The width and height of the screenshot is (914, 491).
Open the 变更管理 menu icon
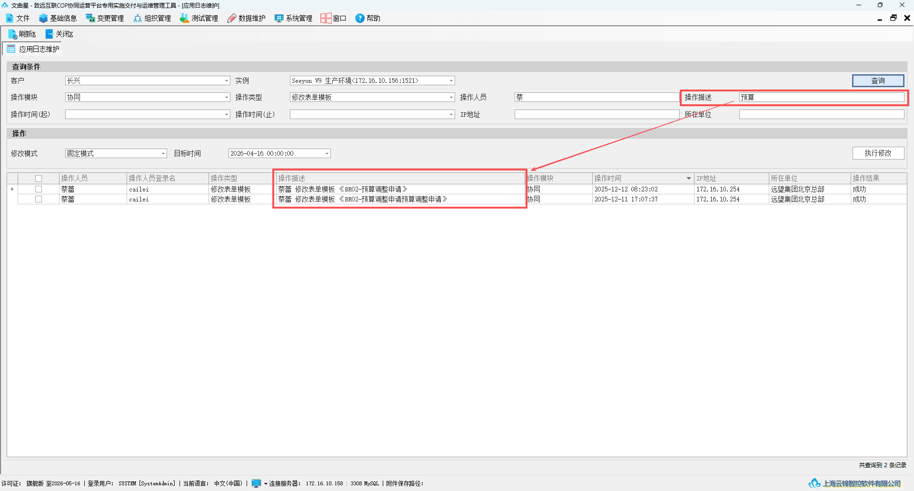[x=90, y=18]
